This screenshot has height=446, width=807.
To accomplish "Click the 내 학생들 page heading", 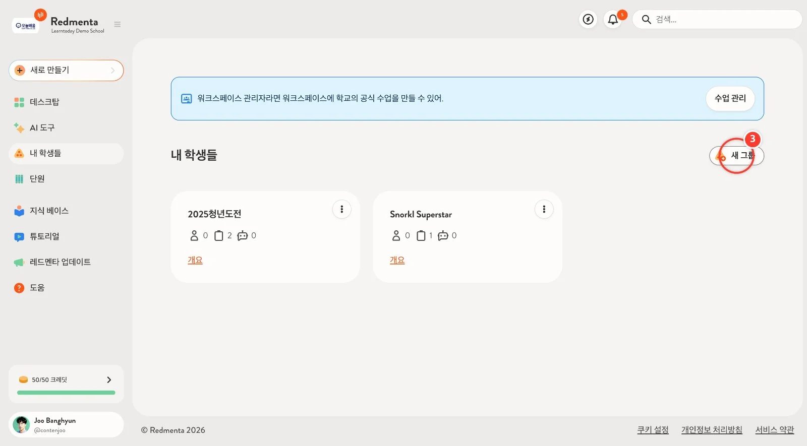I will [194, 155].
